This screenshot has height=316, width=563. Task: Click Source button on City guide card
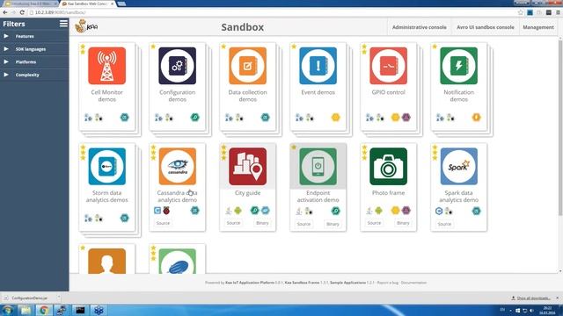(233, 223)
